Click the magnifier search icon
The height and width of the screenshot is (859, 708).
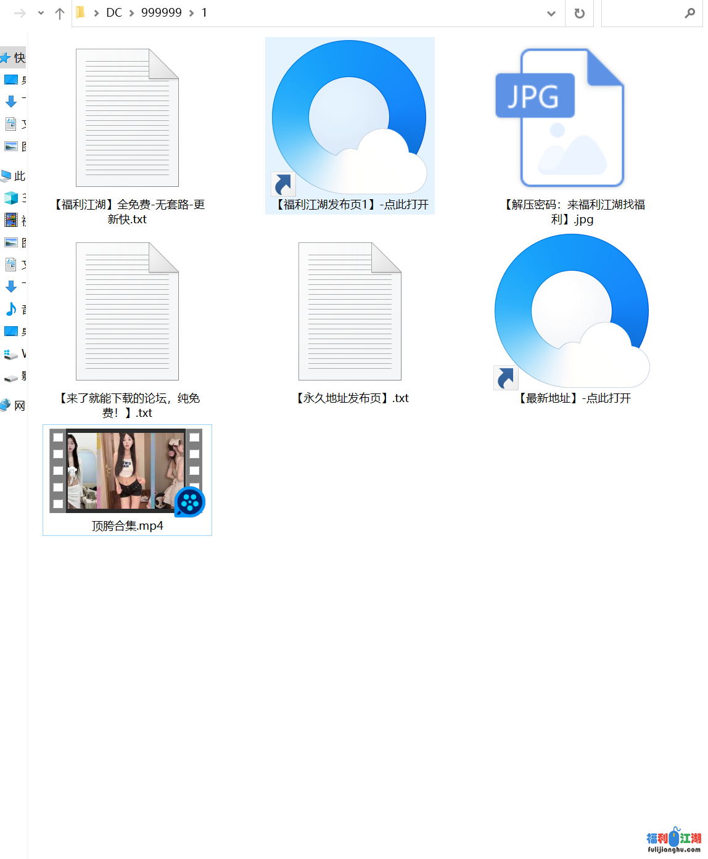(689, 13)
